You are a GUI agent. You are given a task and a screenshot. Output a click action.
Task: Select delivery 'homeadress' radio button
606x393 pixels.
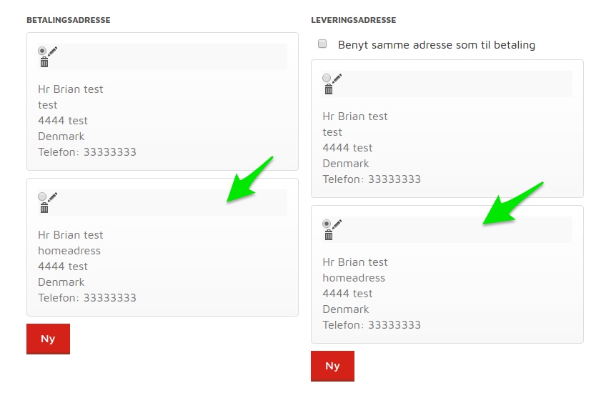pos(327,224)
